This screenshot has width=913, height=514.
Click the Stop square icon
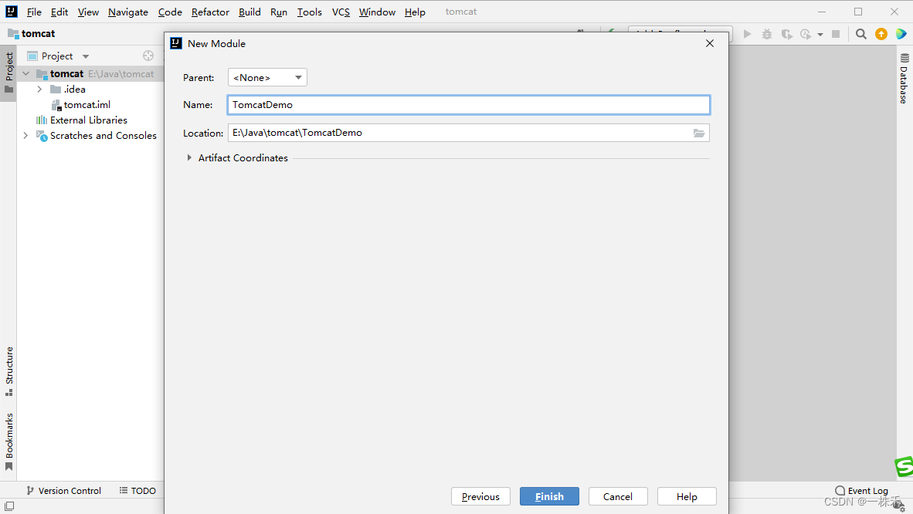click(x=836, y=35)
